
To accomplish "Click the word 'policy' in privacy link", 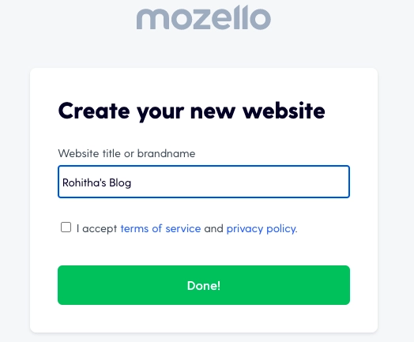I will (281, 229).
